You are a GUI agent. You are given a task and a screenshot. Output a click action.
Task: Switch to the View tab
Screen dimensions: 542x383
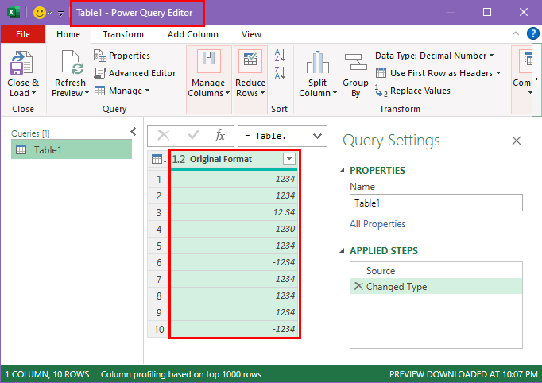tap(251, 34)
